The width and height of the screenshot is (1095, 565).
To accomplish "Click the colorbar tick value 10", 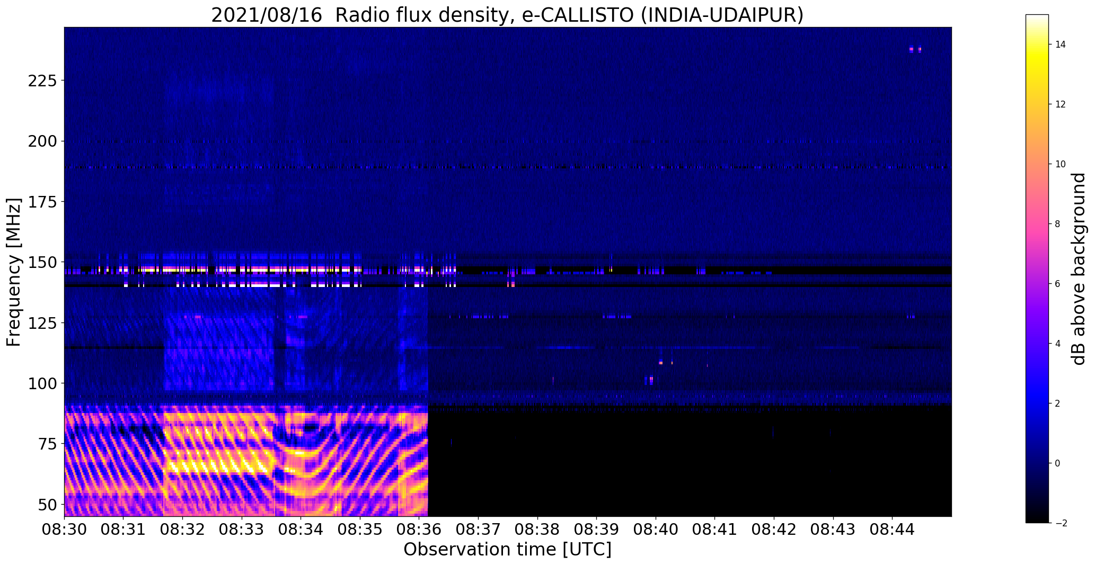I will (1061, 164).
